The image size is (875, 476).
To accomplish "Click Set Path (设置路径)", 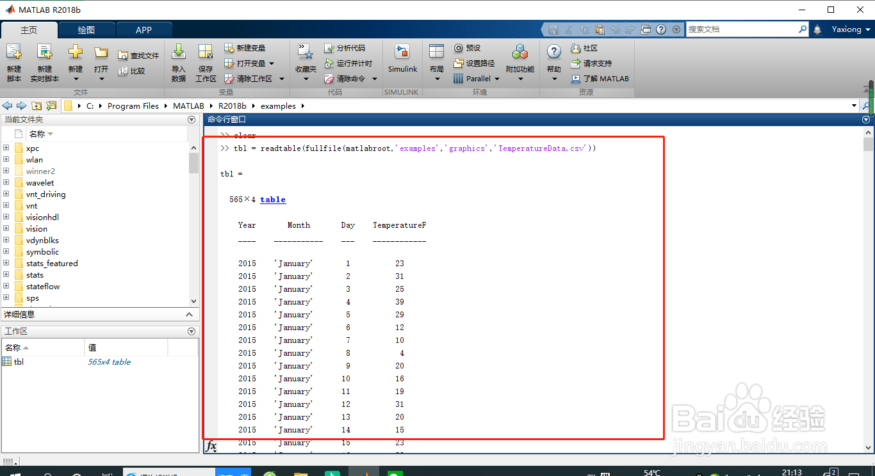I will (474, 63).
